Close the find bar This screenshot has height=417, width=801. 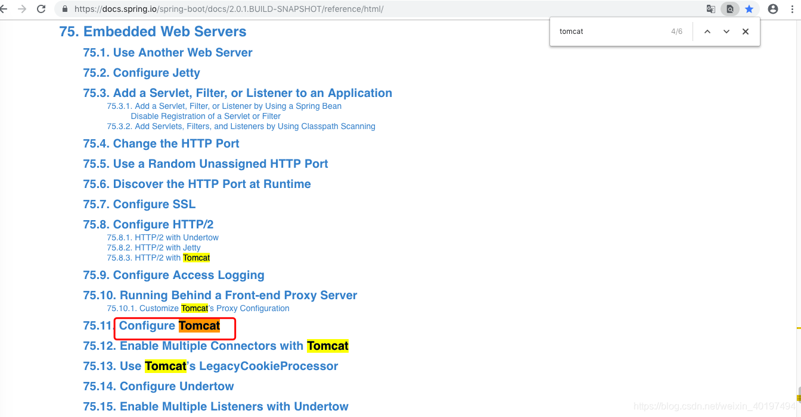(x=746, y=32)
